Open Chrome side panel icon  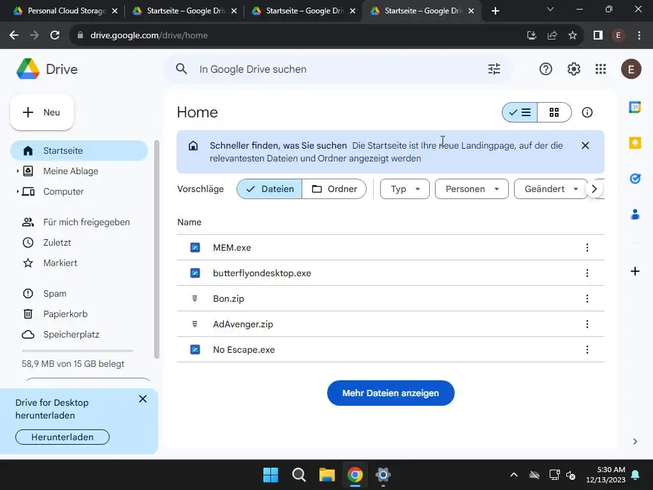coord(598,36)
